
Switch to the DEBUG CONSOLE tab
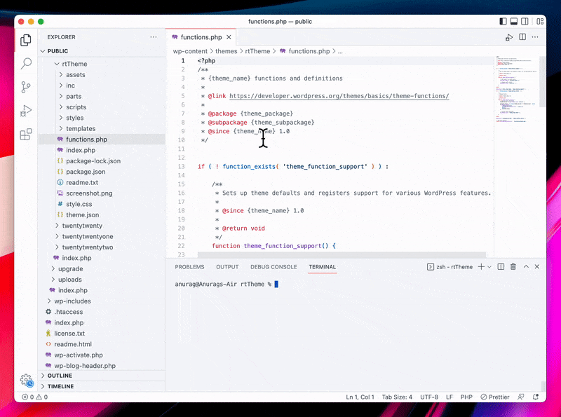coord(273,267)
